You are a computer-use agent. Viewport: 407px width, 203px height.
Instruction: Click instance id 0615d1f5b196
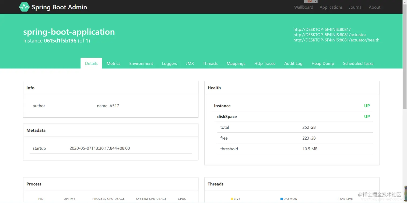[60, 41]
